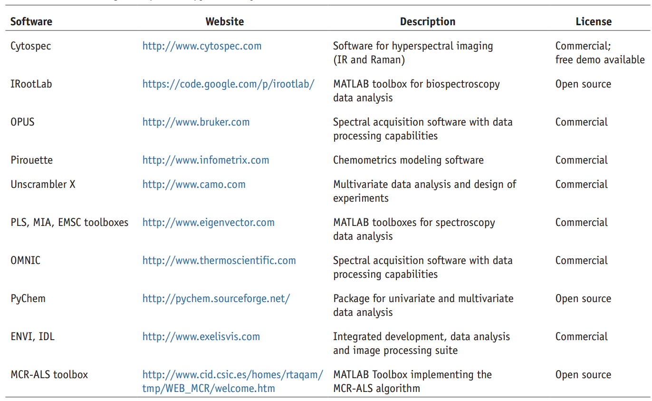The width and height of the screenshot is (652, 401).
Task: Open the PyChem sourceforge link
Action: pyautogui.click(x=216, y=299)
